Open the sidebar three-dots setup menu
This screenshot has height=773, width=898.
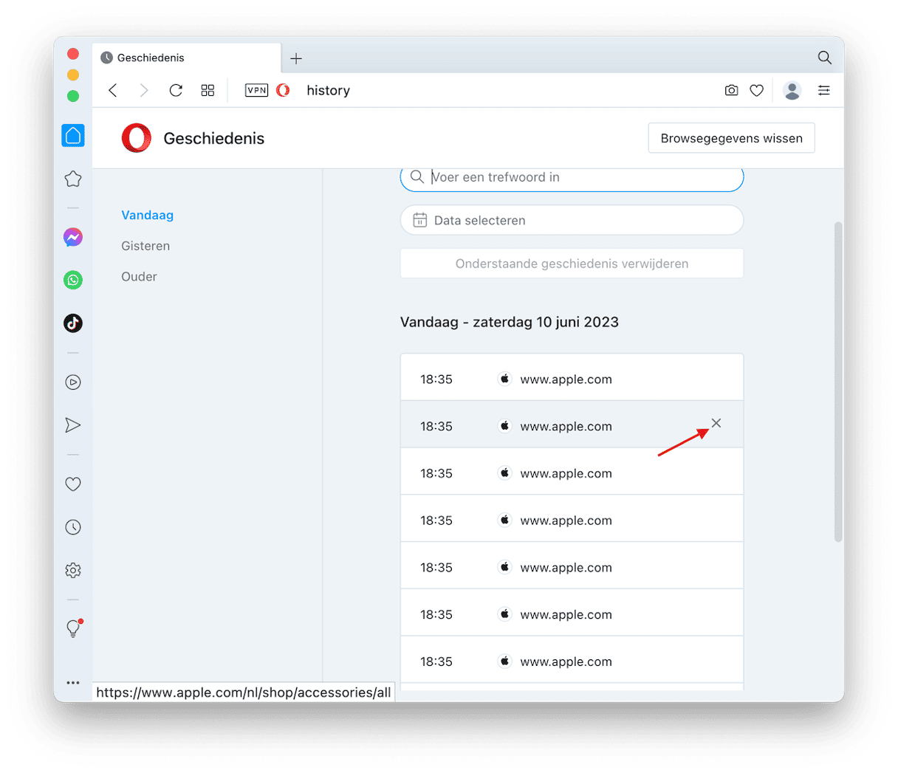[73, 683]
